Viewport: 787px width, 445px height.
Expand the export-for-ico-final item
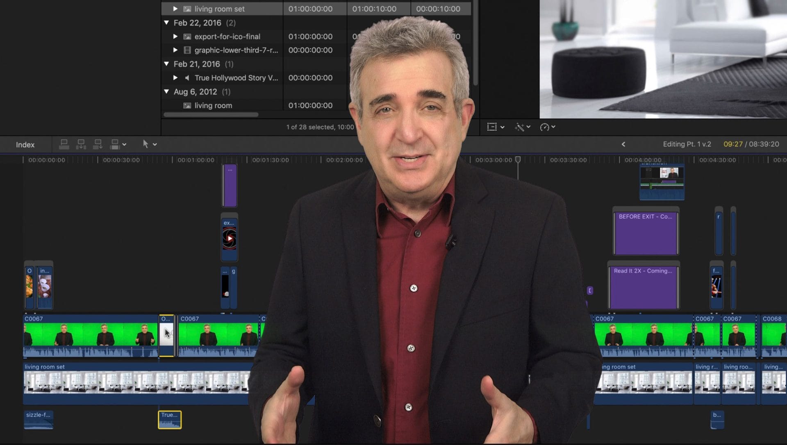tap(175, 36)
